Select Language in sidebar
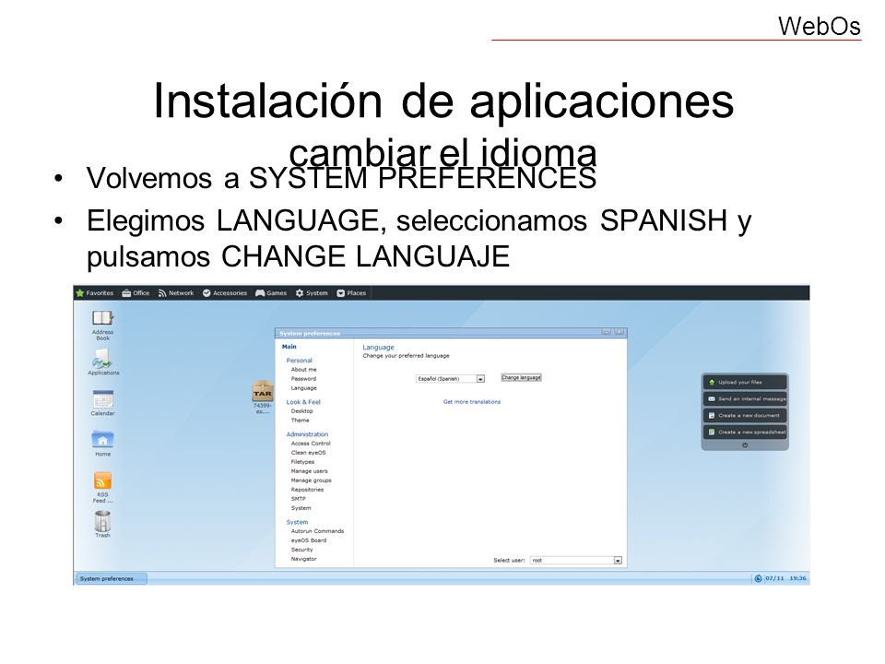Screen dimensions: 885x664 (303, 388)
